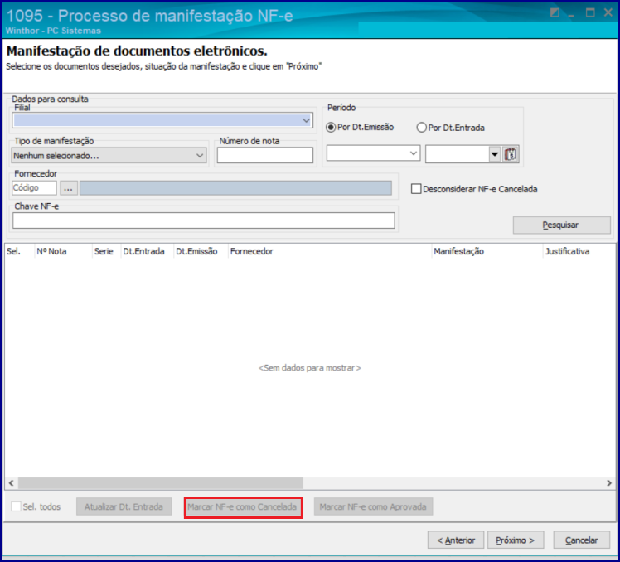The image size is (620, 562).
Task: Advance with the Próximo button
Action: pos(516,540)
